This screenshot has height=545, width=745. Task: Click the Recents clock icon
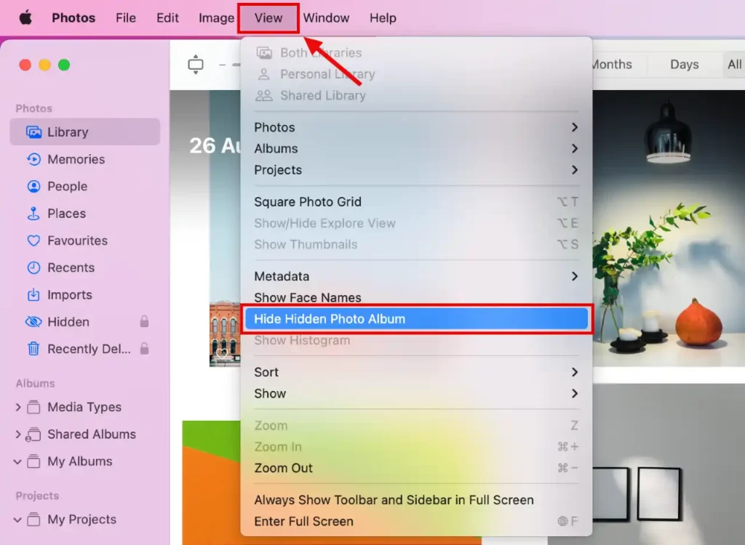[x=33, y=267]
